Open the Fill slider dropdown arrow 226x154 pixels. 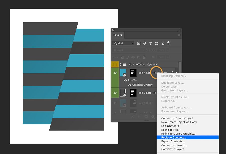[167, 57]
